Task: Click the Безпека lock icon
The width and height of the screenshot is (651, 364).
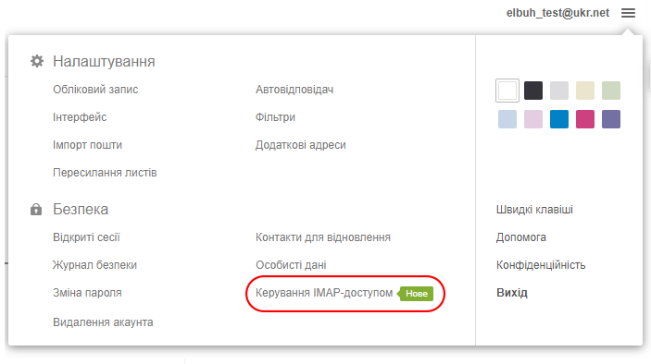Action: [36, 210]
